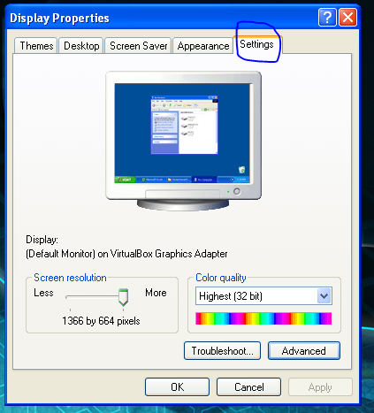The width and height of the screenshot is (374, 413).
Task: Click the 'Less' label of resolution slider
Action: pos(43,293)
